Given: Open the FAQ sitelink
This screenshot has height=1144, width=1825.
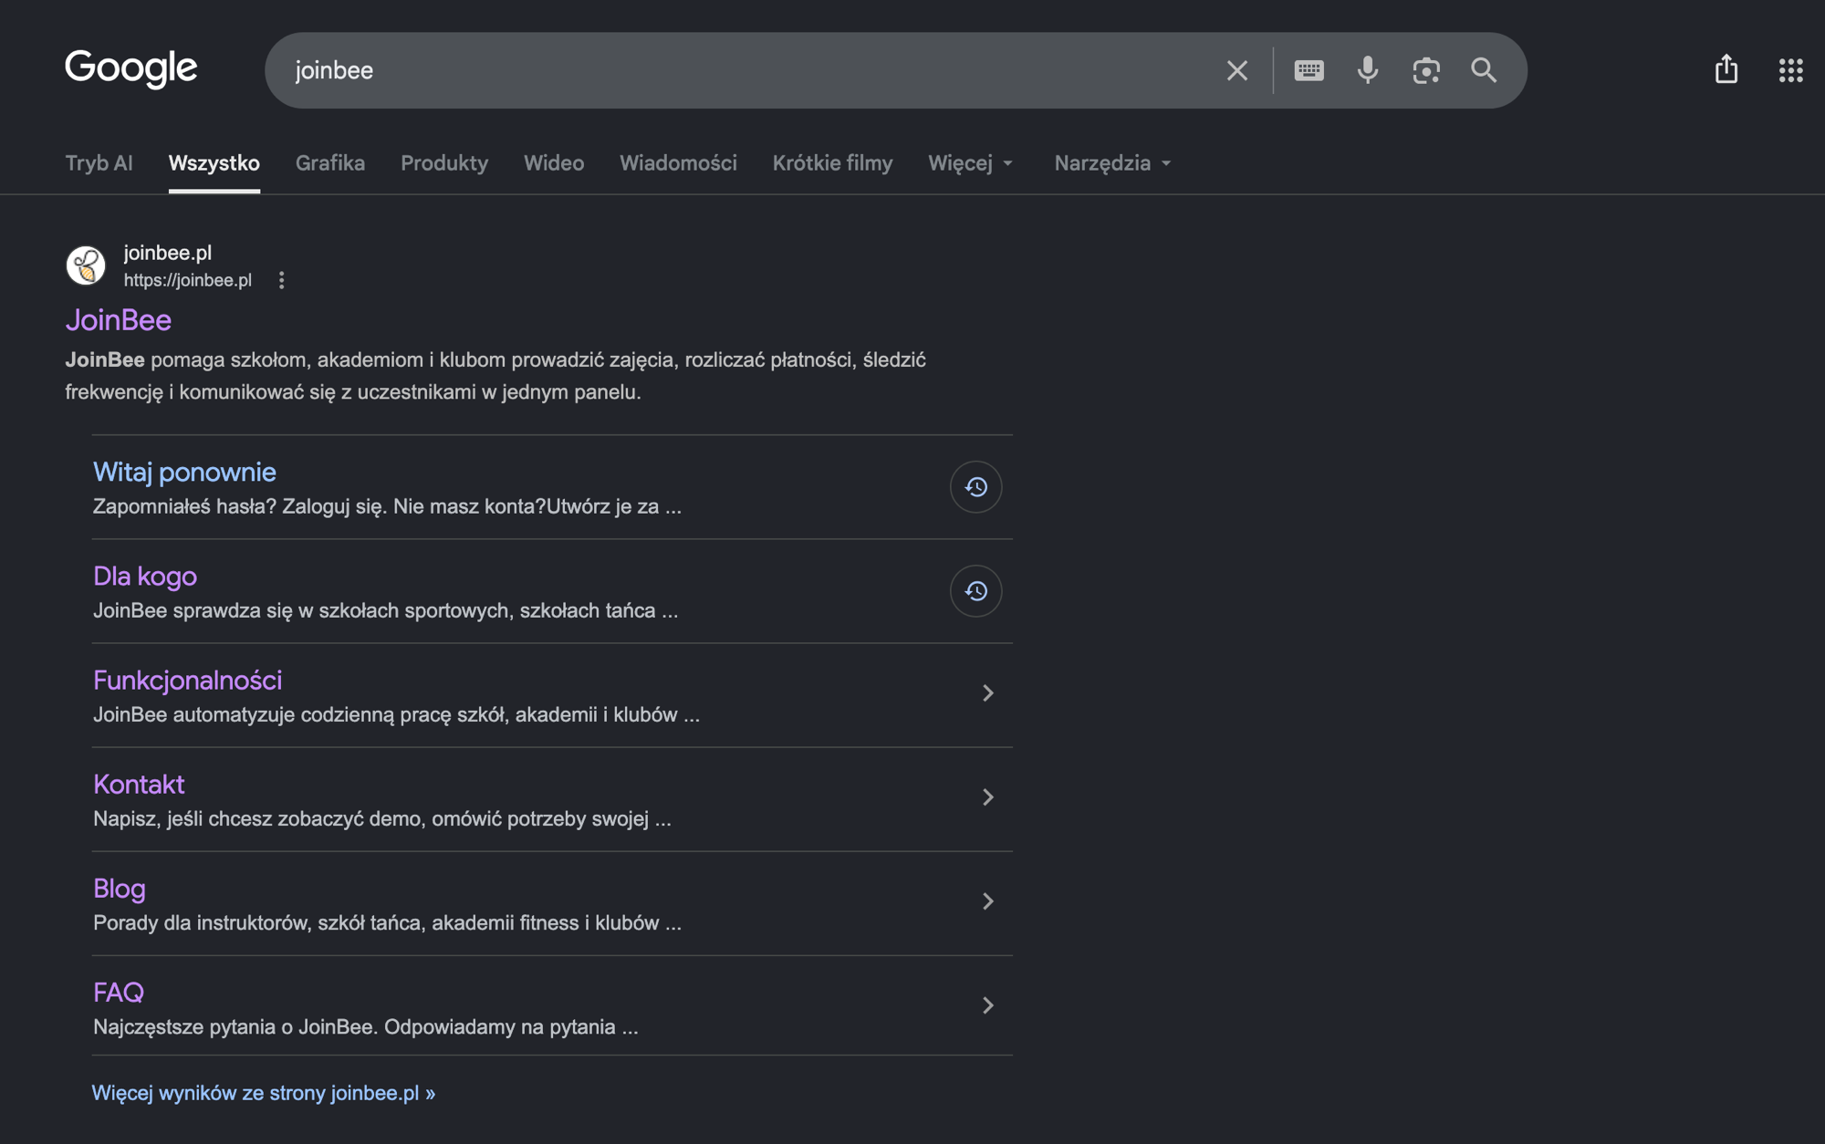Looking at the screenshot, I should click(x=118, y=992).
